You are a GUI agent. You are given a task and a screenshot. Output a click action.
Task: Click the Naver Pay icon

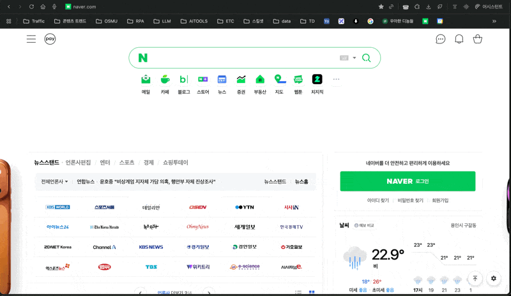(50, 39)
